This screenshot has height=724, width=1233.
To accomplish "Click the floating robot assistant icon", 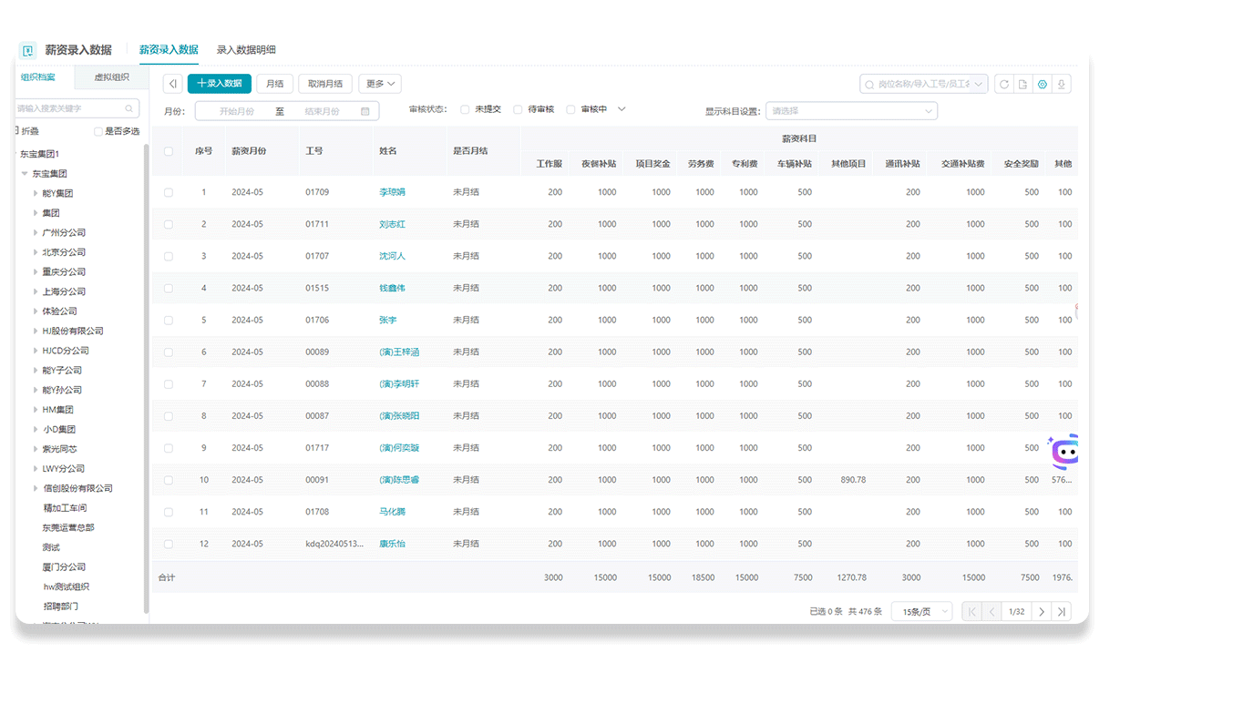I will [x=1063, y=452].
